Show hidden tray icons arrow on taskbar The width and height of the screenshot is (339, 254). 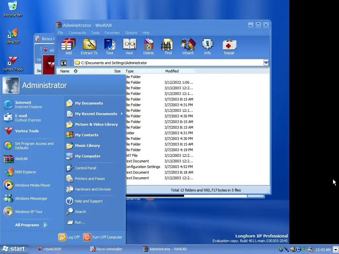coord(336,249)
